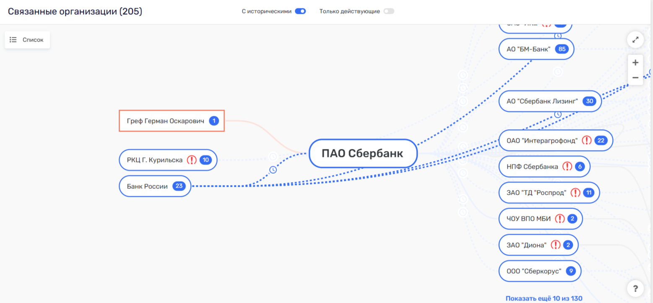Open the help question mark button
This screenshot has width=653, height=303.
tap(635, 288)
